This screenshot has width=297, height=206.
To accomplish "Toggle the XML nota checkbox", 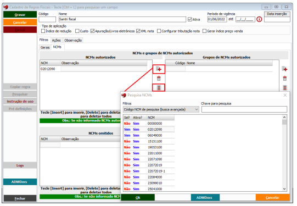I will [x=138, y=31].
